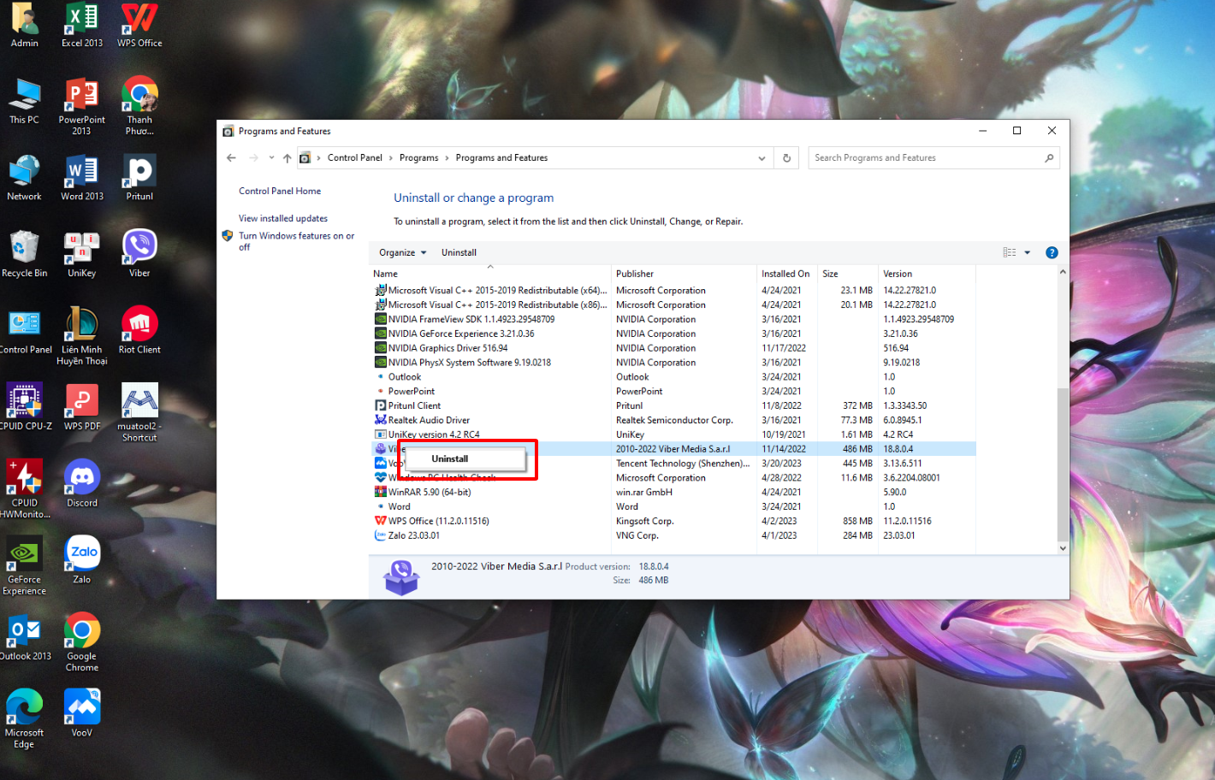
Task: Change the view with the view icon
Action: (x=1010, y=252)
